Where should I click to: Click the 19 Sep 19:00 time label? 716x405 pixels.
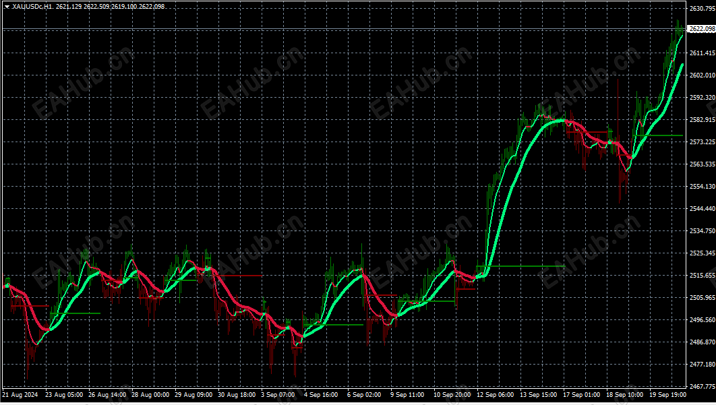click(667, 394)
